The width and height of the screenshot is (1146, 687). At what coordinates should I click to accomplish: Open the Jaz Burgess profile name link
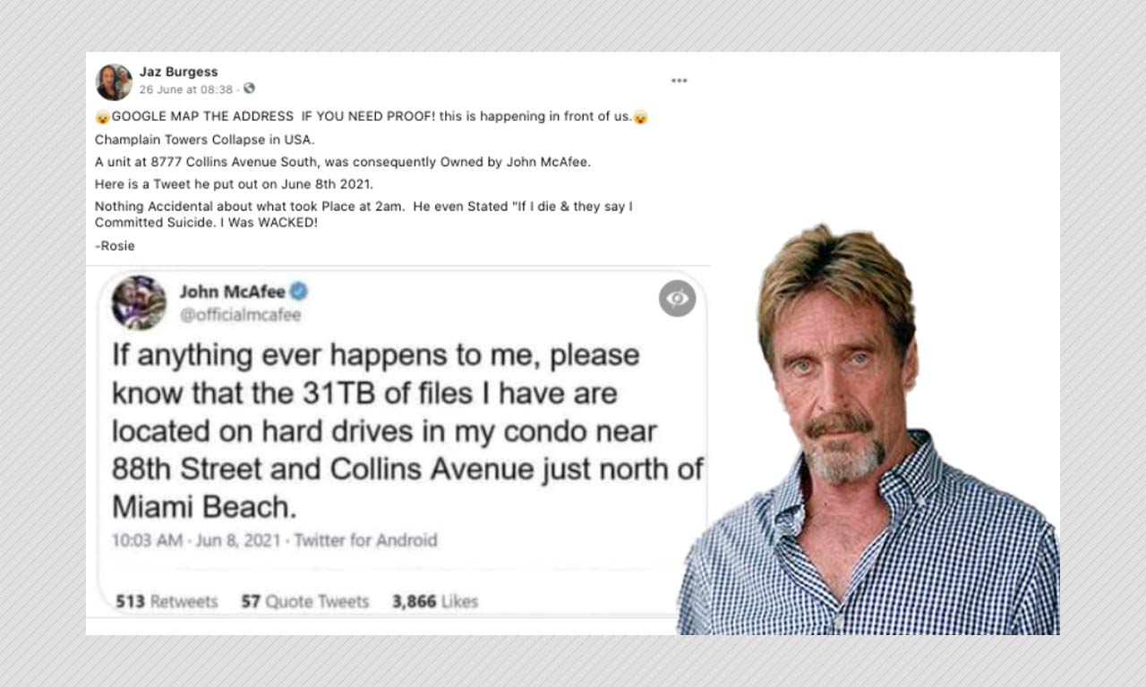pyautogui.click(x=179, y=72)
